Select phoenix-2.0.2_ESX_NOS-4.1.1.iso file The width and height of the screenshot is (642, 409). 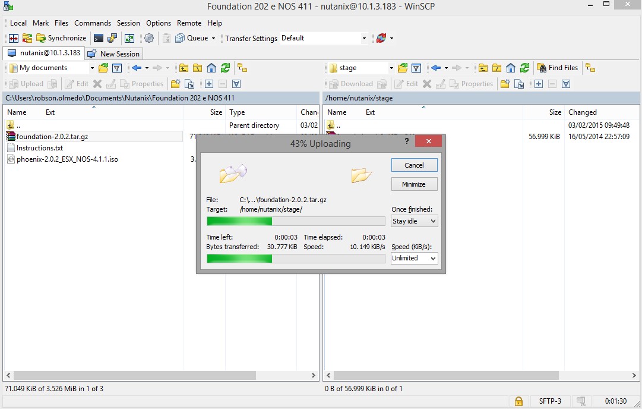click(x=67, y=159)
